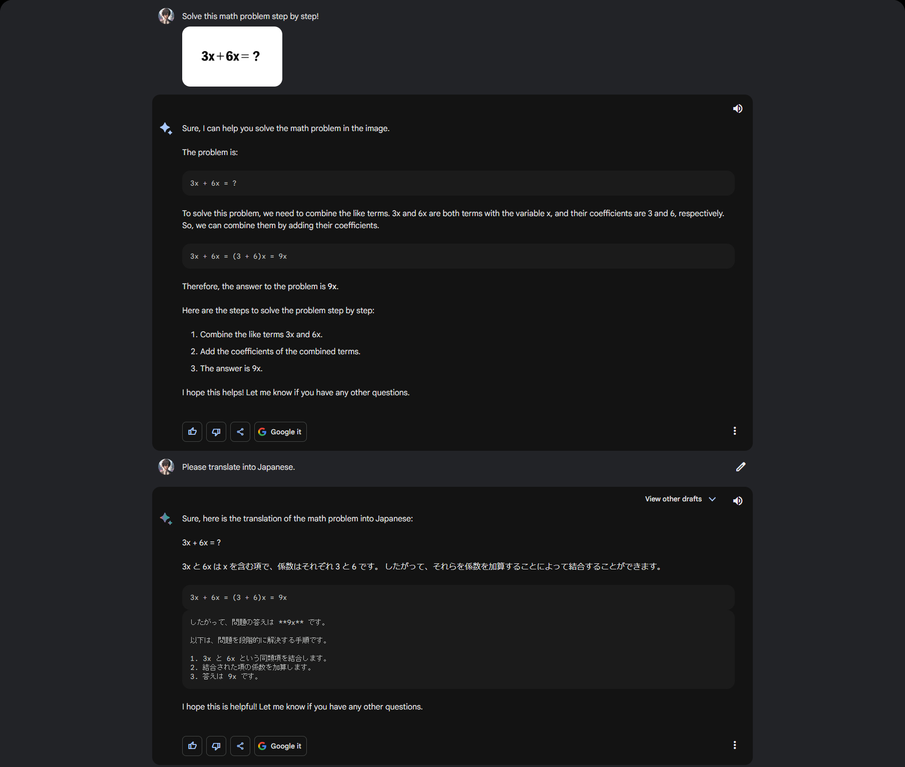Dislike the first response with thumbs down
905x767 pixels.
pos(216,432)
